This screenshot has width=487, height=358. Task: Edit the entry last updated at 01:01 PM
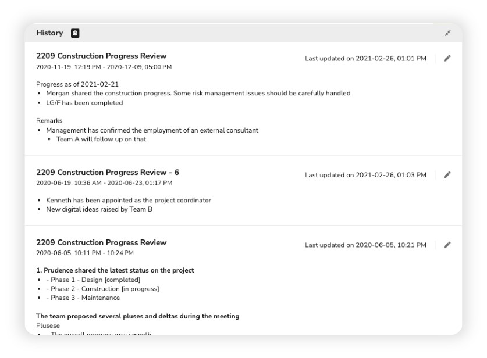click(x=447, y=58)
